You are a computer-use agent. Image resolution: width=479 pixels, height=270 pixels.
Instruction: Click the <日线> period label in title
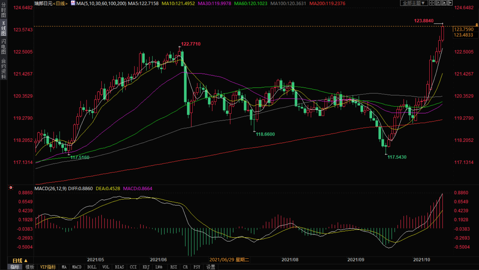[x=60, y=4]
